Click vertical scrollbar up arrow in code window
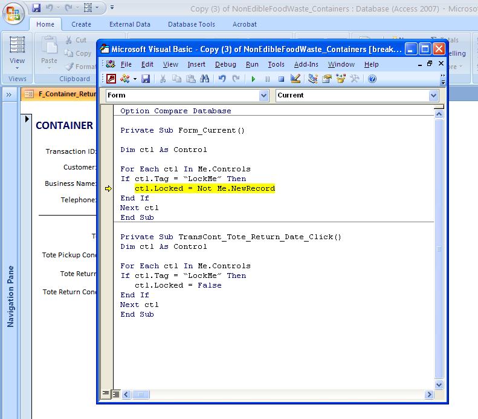The width and height of the screenshot is (478, 419). point(439,114)
